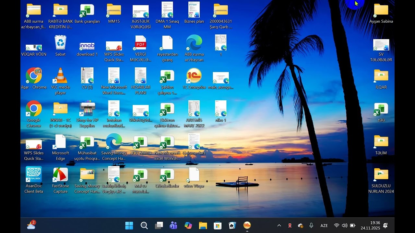This screenshot has width=415, height=233.
Task: Open the volume control in tray
Action: tap(345, 226)
